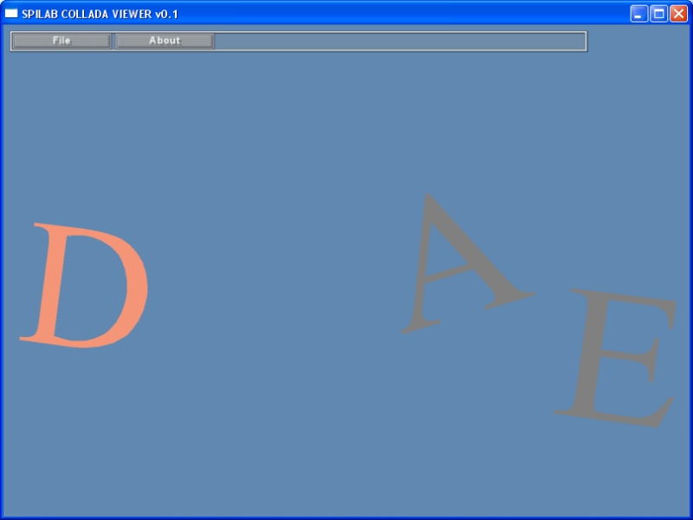The image size is (693, 520).
Task: Minimize the SPILAB COLLADA VIEWER window
Action: point(638,14)
